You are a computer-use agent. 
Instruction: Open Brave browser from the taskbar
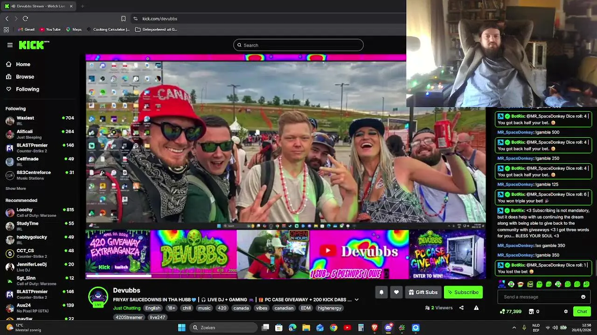(x=375, y=328)
